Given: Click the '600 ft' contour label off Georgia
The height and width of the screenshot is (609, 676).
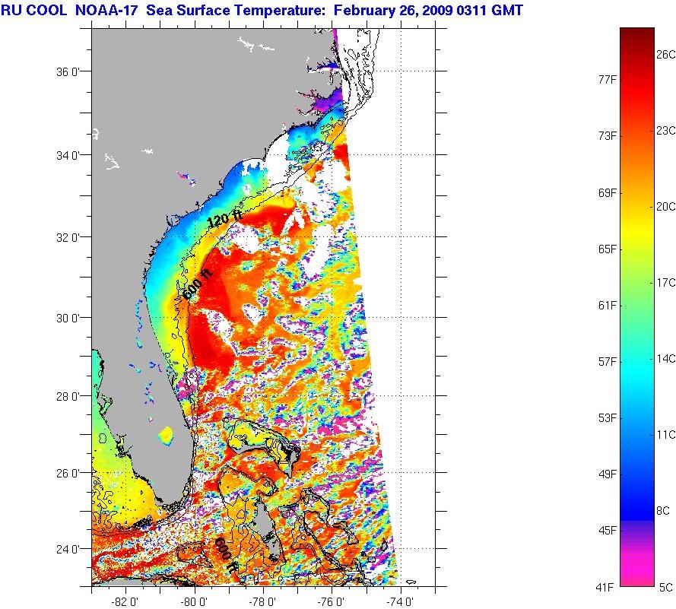Looking at the screenshot, I should [198, 284].
